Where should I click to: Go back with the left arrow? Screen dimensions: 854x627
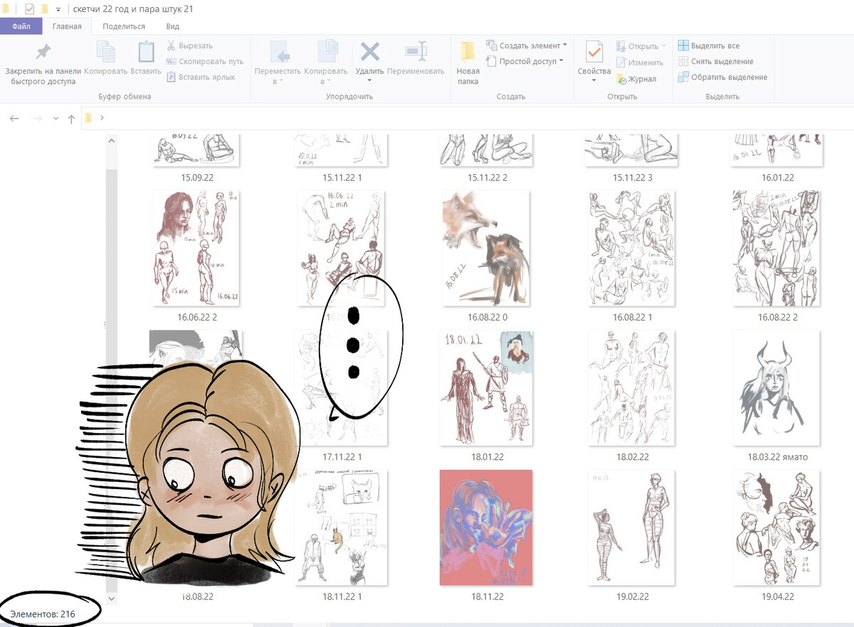pyautogui.click(x=15, y=118)
